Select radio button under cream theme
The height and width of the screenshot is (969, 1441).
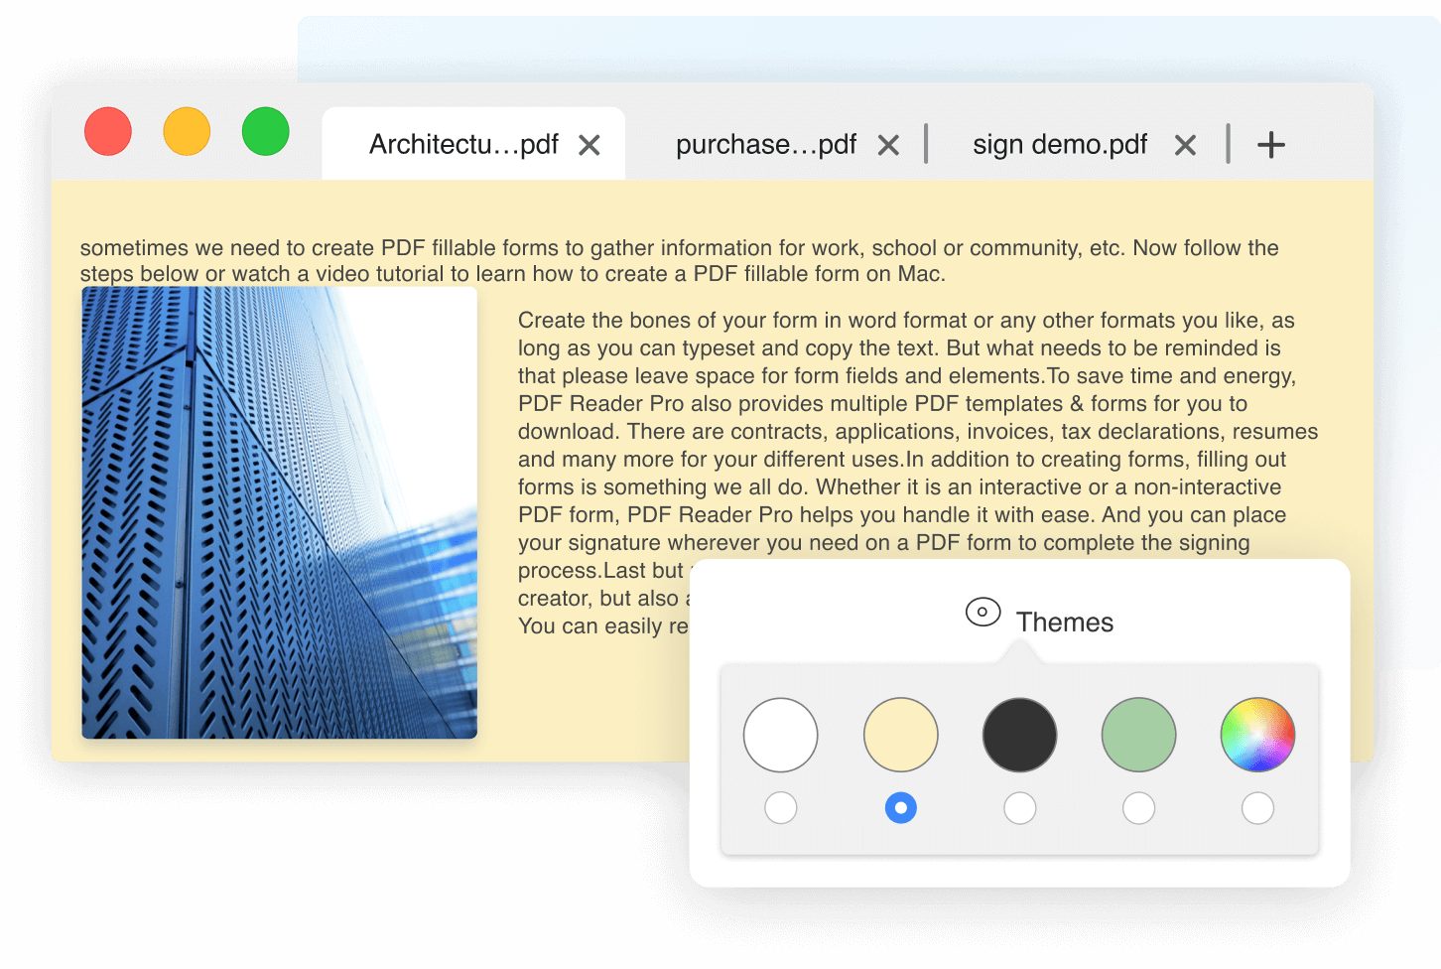click(x=901, y=808)
